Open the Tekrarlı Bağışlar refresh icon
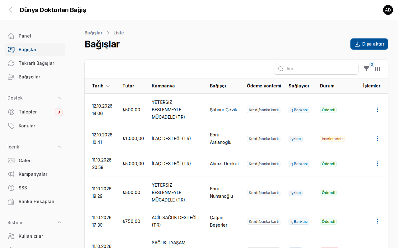Screen dimensions: 398x248 [x=11, y=63]
